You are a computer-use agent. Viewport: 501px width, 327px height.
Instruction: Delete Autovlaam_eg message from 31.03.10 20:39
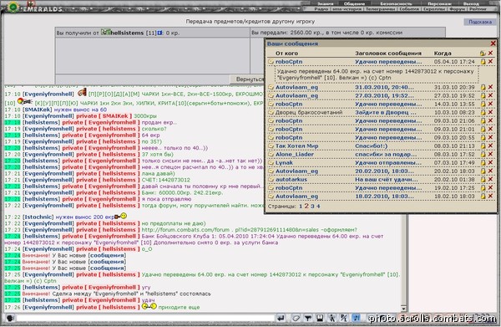point(490,87)
